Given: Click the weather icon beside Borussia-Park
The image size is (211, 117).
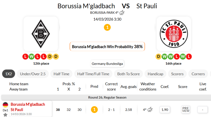Looking at the screenshot, I should click(122, 13).
